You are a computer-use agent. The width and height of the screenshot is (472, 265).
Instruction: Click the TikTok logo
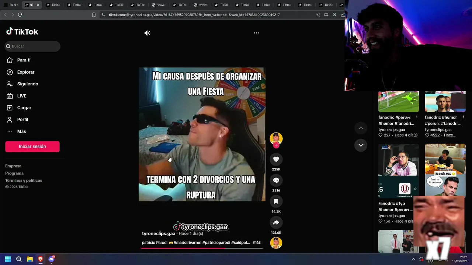click(x=22, y=32)
